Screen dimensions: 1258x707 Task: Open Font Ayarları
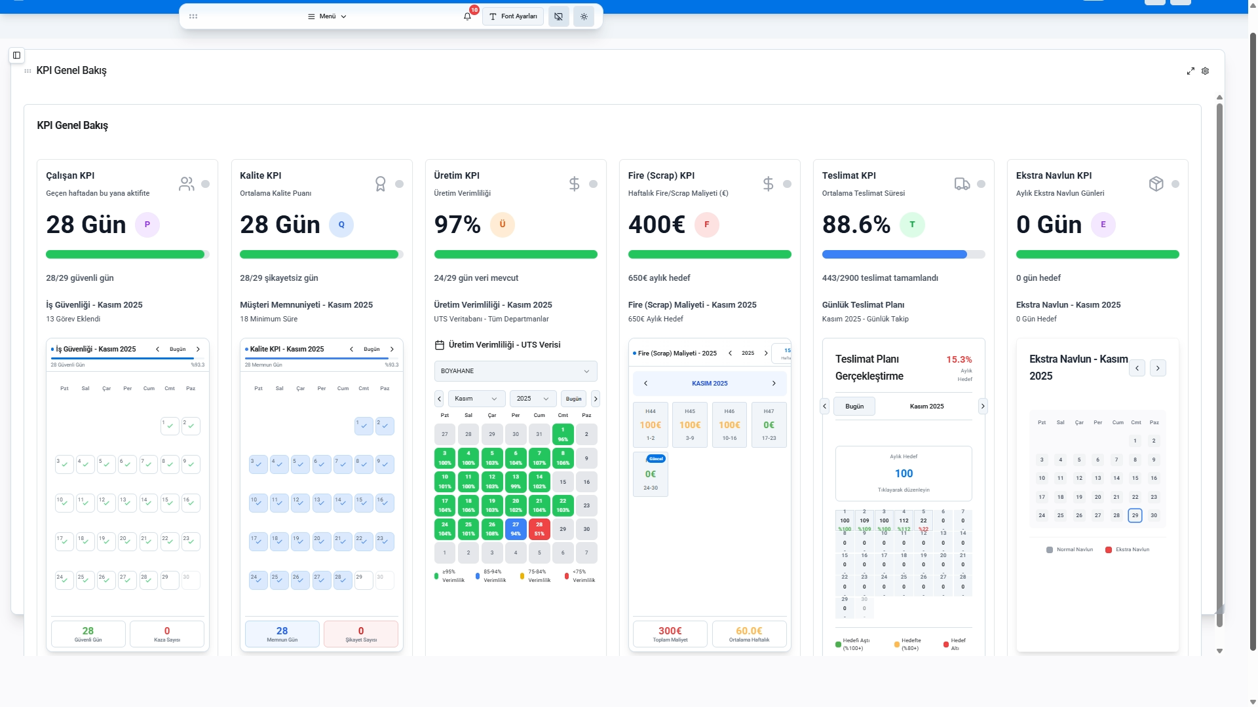pyautogui.click(x=513, y=16)
